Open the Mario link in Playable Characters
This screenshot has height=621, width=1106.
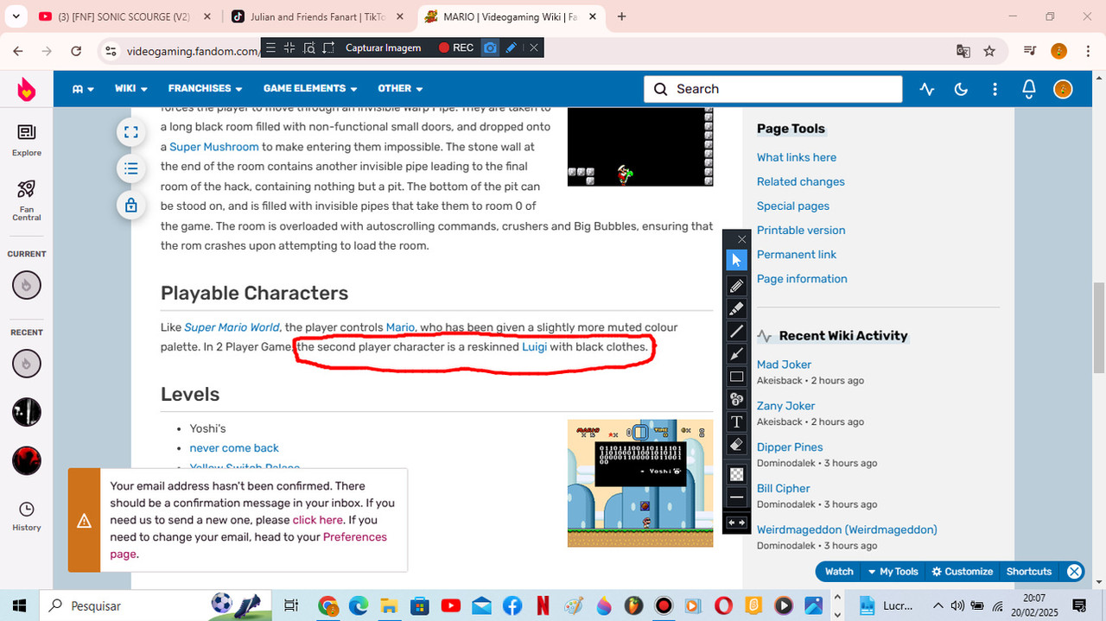click(x=400, y=327)
